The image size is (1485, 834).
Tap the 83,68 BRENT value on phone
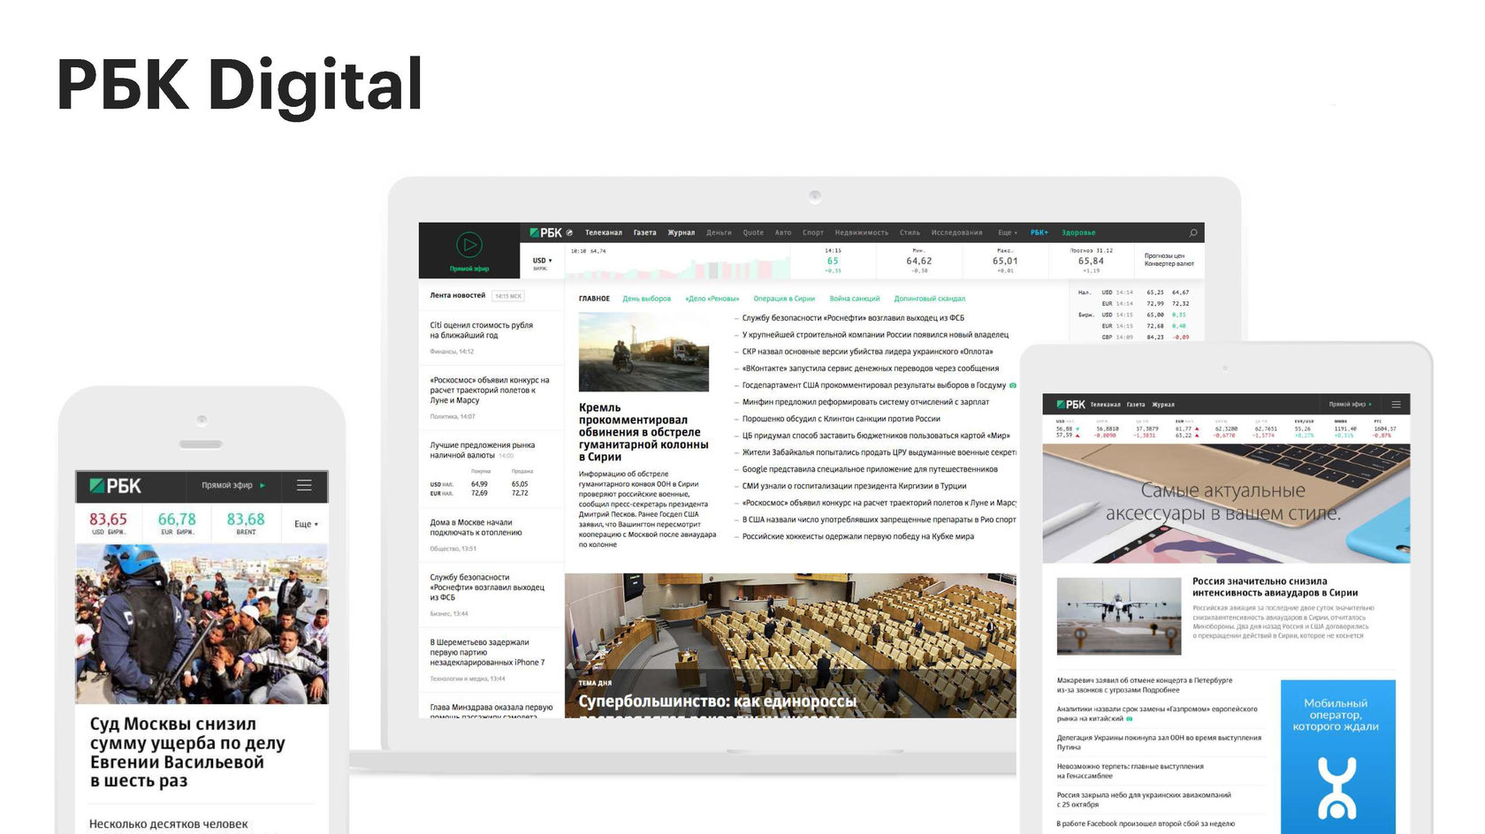pos(246,519)
